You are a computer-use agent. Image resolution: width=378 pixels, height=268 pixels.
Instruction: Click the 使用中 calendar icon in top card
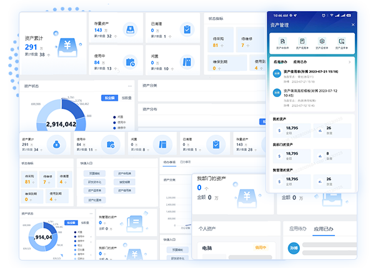click(x=129, y=62)
